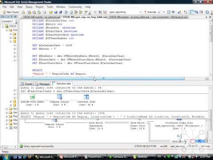Expand the SQL Server Agent node

pos(7,128)
